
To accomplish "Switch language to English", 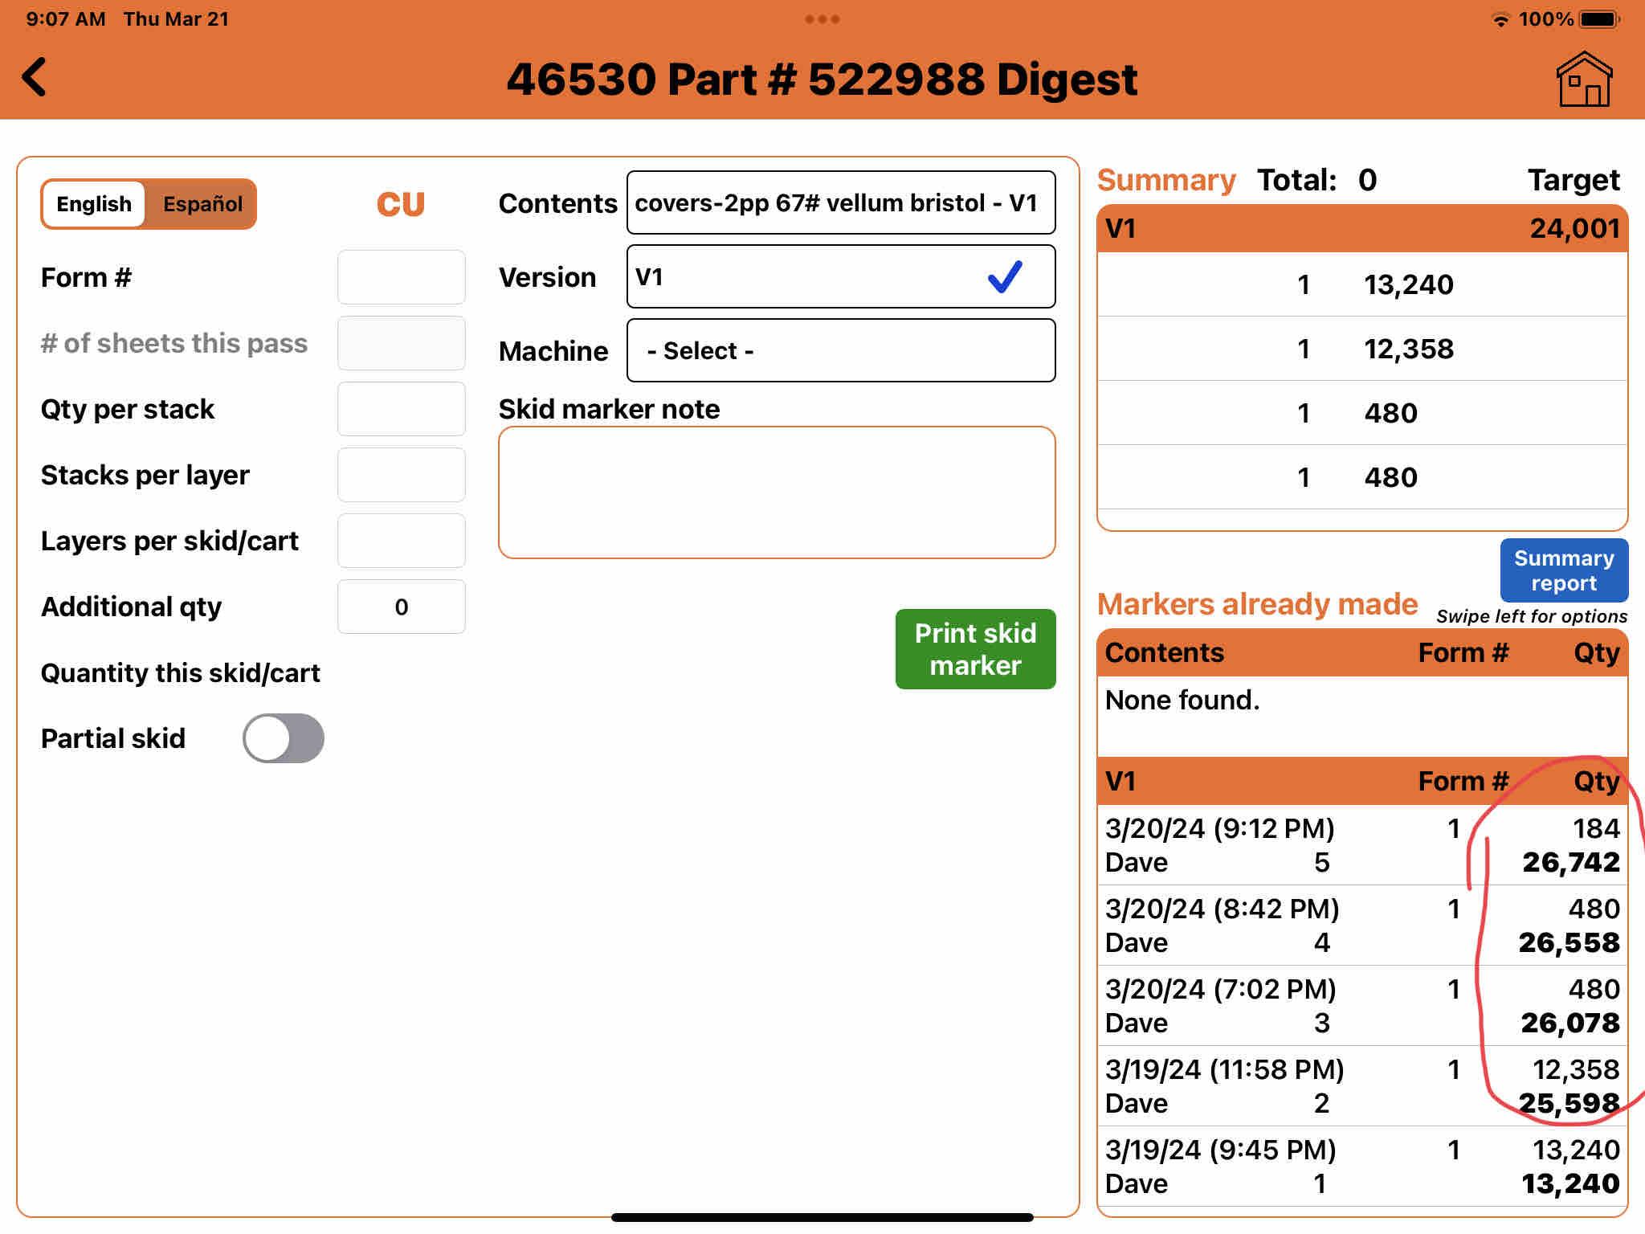I will click(94, 204).
